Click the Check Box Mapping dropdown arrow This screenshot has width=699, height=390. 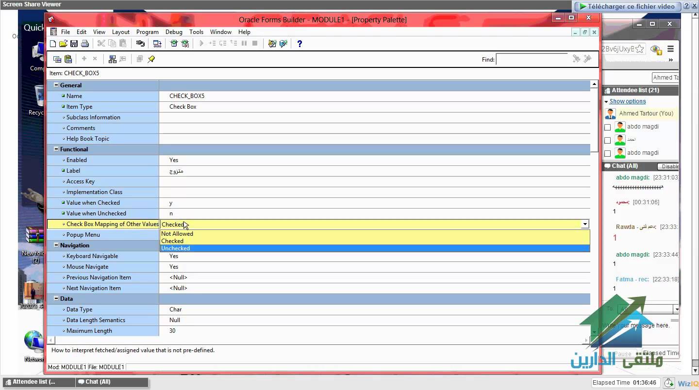tap(585, 224)
